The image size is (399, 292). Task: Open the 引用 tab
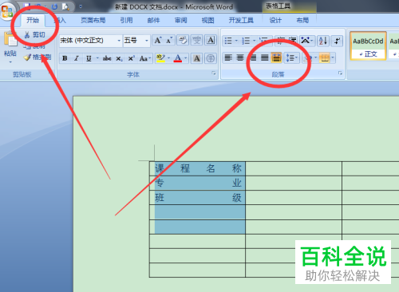[126, 20]
